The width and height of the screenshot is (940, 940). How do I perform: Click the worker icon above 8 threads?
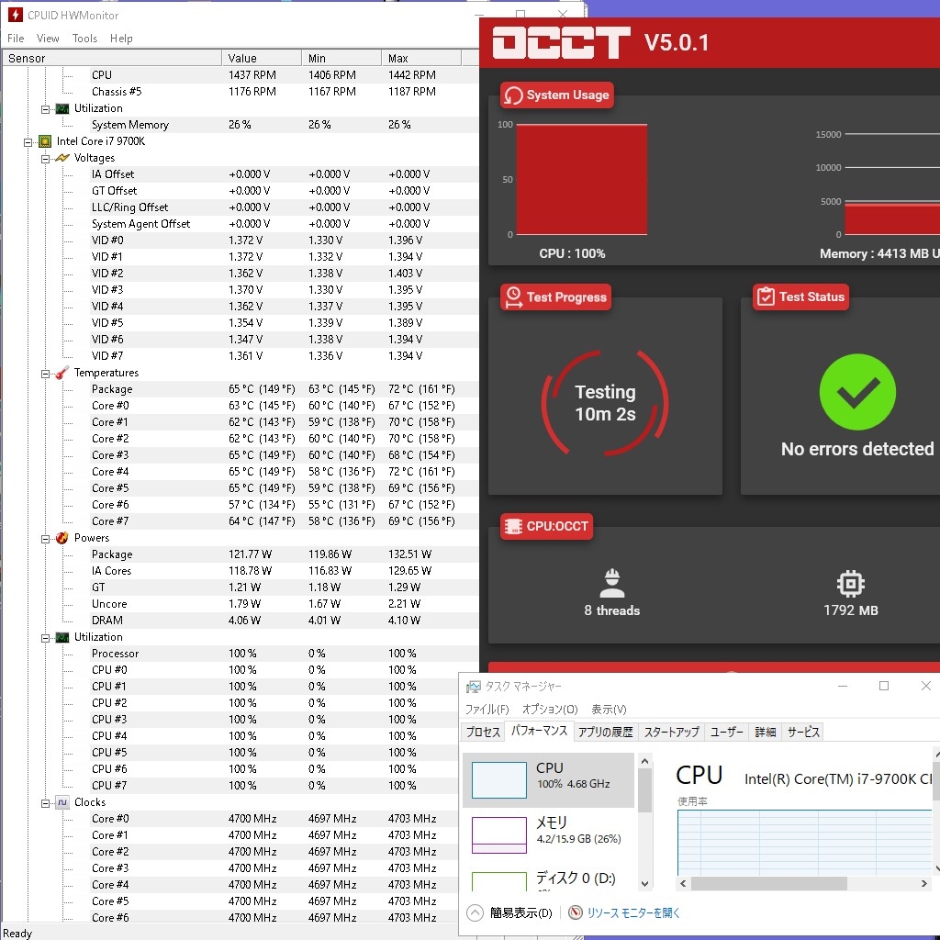click(612, 583)
